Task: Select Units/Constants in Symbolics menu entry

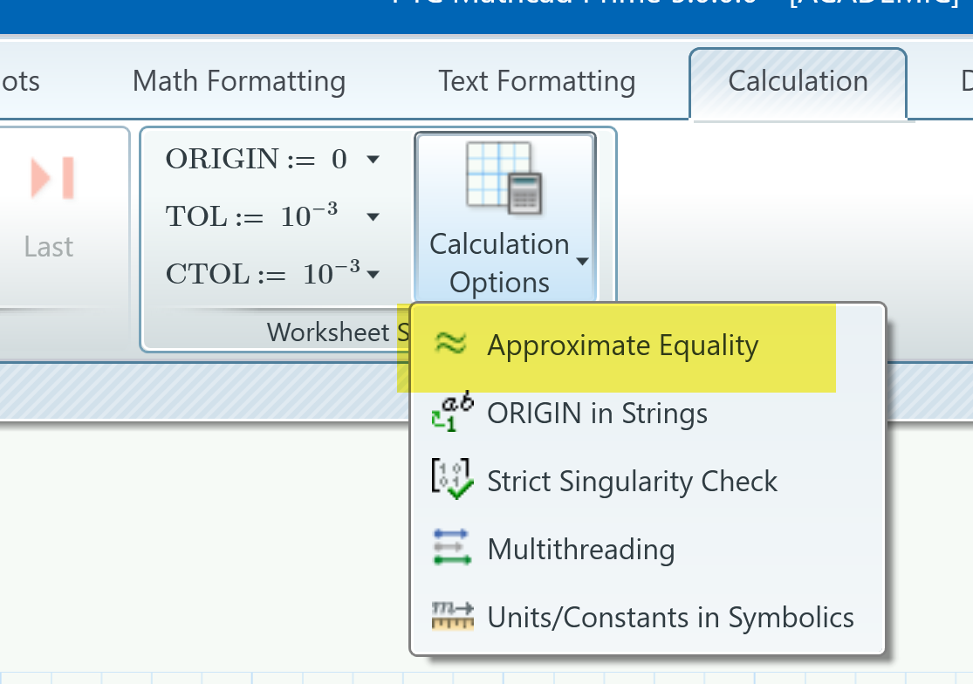Action: click(670, 617)
